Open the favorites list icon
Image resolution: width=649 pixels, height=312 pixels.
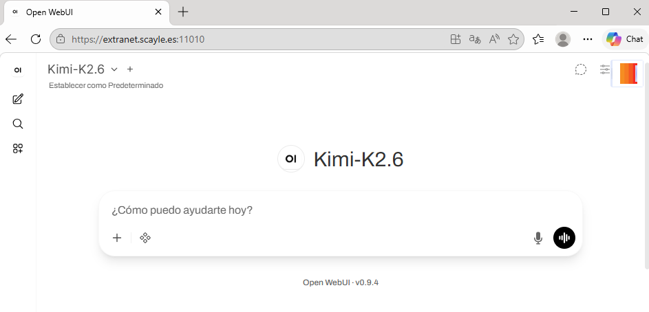pos(538,39)
